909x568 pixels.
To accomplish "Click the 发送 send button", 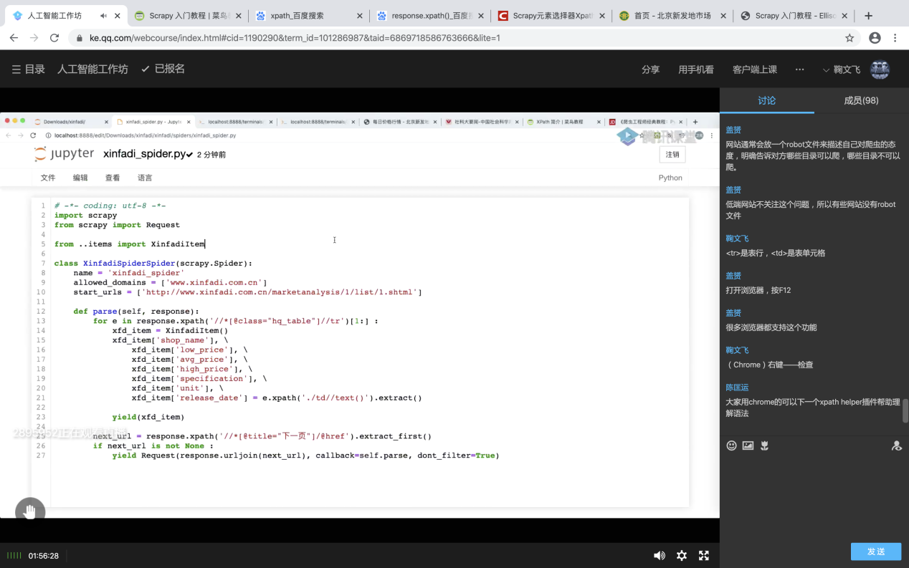I will coord(875,552).
